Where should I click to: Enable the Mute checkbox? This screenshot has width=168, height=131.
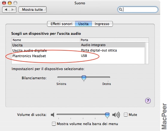(126, 115)
